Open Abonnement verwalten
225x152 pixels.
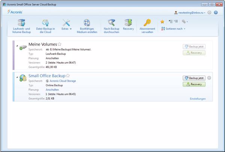[147, 26]
